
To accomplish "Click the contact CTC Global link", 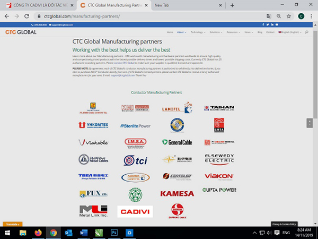I will pos(124,63).
